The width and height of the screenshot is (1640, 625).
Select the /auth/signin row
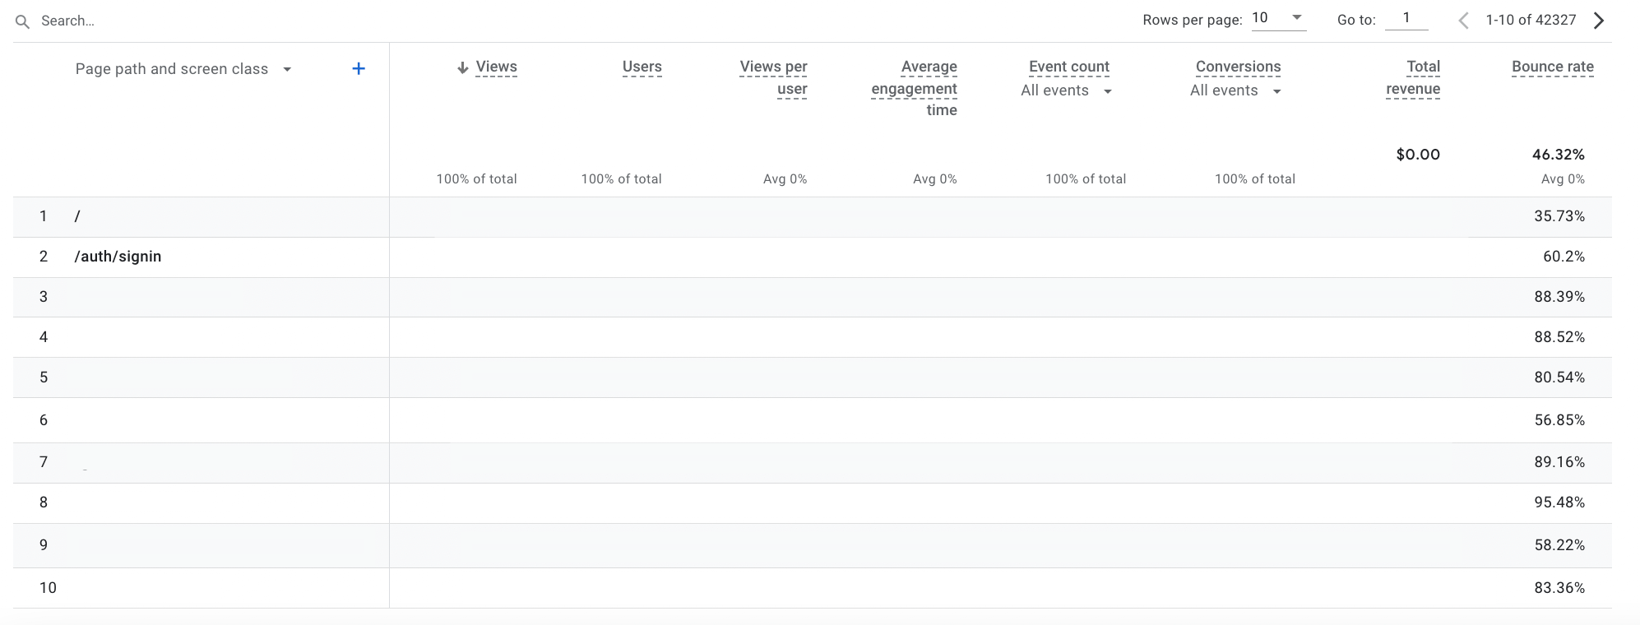tap(118, 257)
